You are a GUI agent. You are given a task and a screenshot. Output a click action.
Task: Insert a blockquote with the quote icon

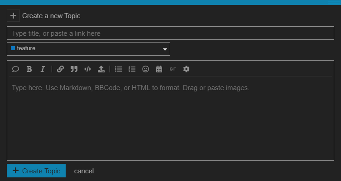[x=74, y=69]
